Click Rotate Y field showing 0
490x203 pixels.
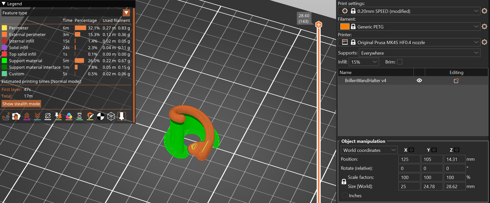pos(432,168)
